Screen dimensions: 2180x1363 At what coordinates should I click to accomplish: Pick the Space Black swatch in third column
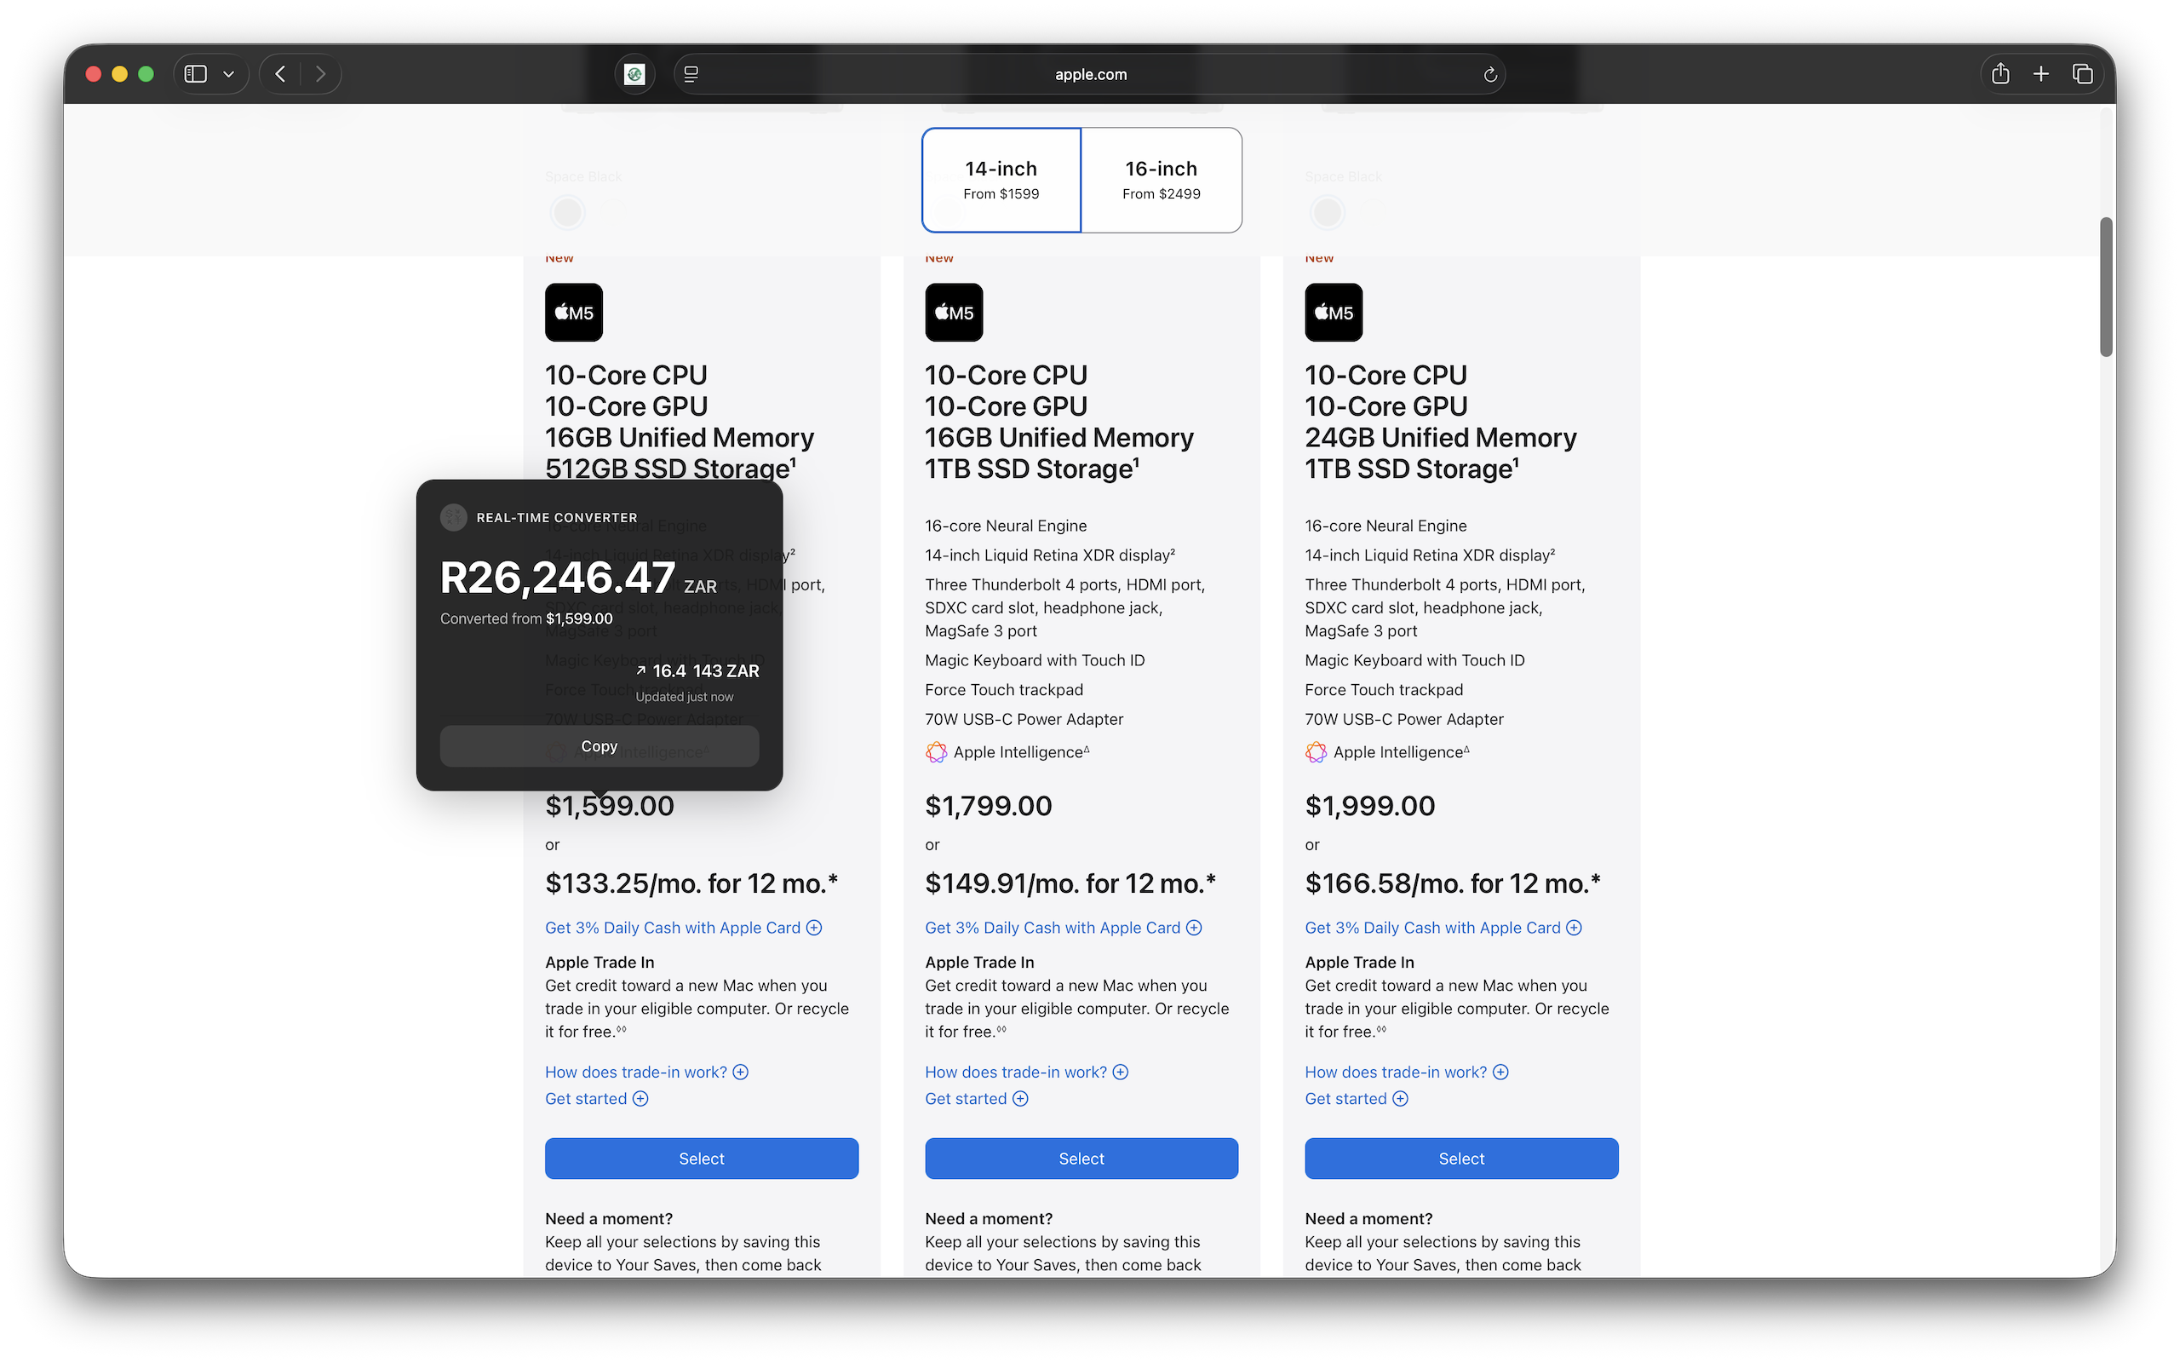(x=1327, y=213)
